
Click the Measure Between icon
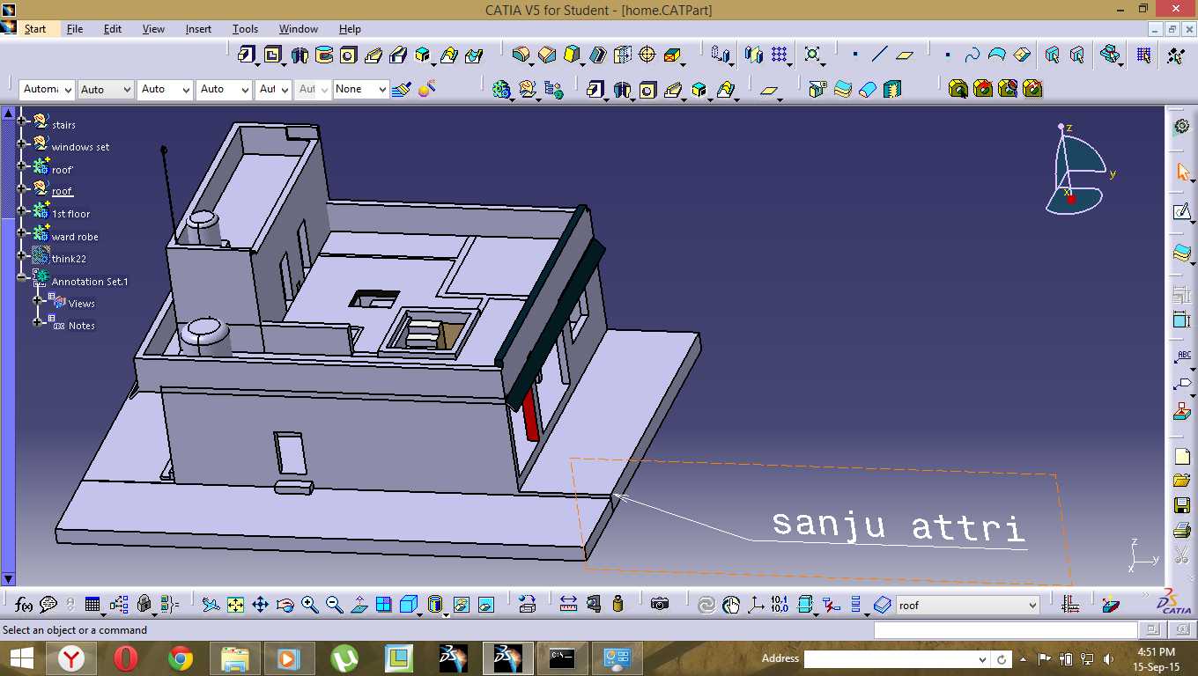pos(568,605)
